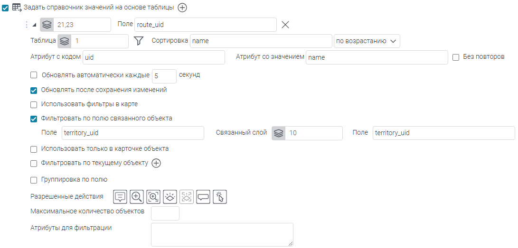Click the Максимальное количество объектов input box

(165, 213)
